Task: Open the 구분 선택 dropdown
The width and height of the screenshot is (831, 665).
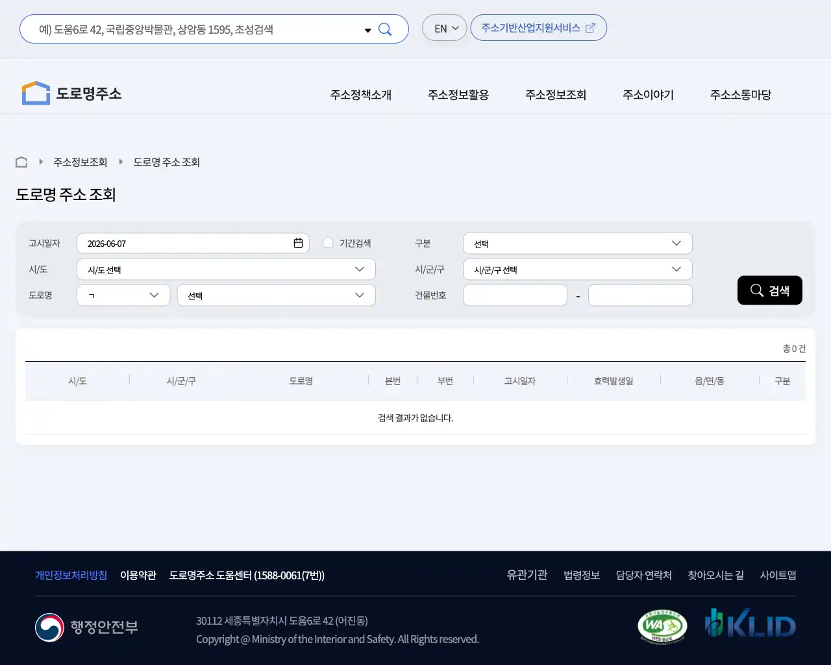Action: pyautogui.click(x=578, y=243)
